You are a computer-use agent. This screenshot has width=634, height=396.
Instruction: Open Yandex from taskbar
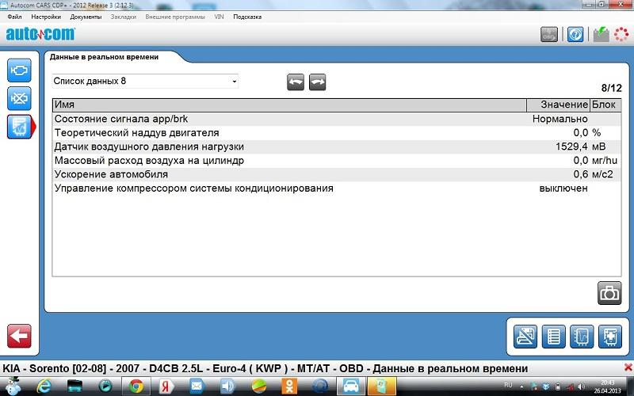point(165,386)
